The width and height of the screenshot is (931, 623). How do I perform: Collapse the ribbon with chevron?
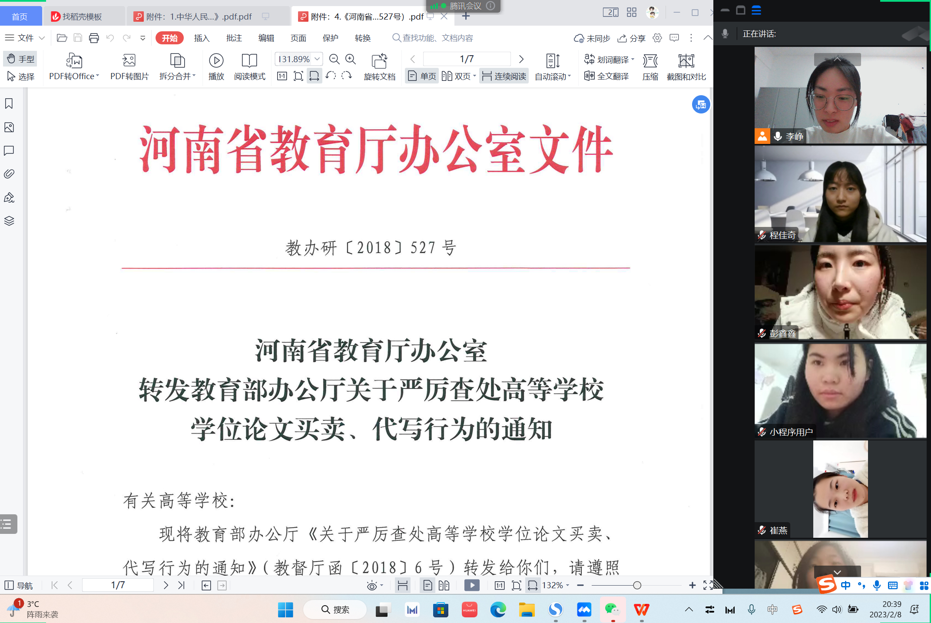point(708,38)
